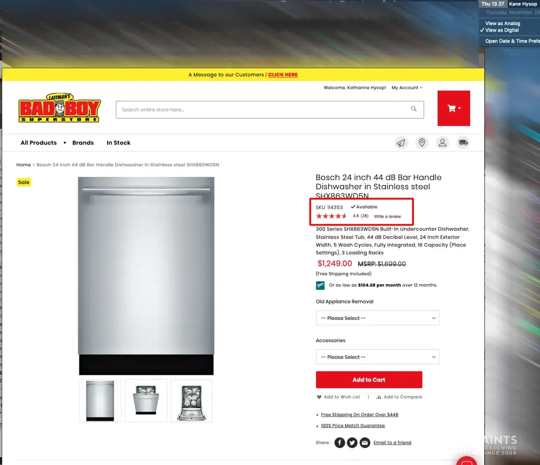Follow the CLICK HERE message link
The image size is (540, 465).
(x=283, y=75)
